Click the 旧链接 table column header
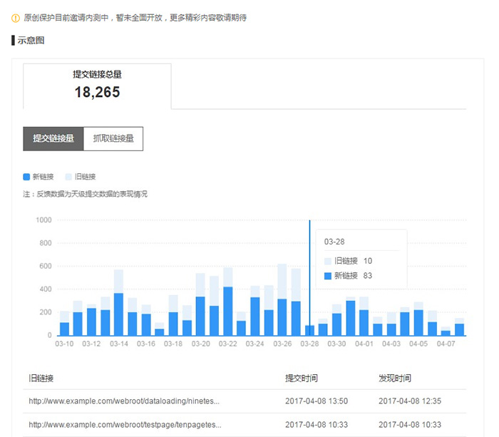Screen dimensions: 499x437 [41, 379]
